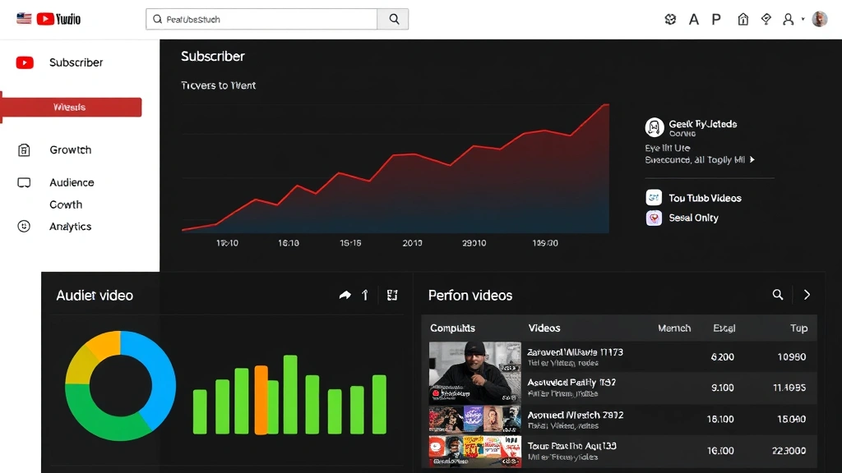Screen dimensions: 842x473
Task: Switch to the highlighted 'Wesuls' sidebar item
Action: click(70, 107)
